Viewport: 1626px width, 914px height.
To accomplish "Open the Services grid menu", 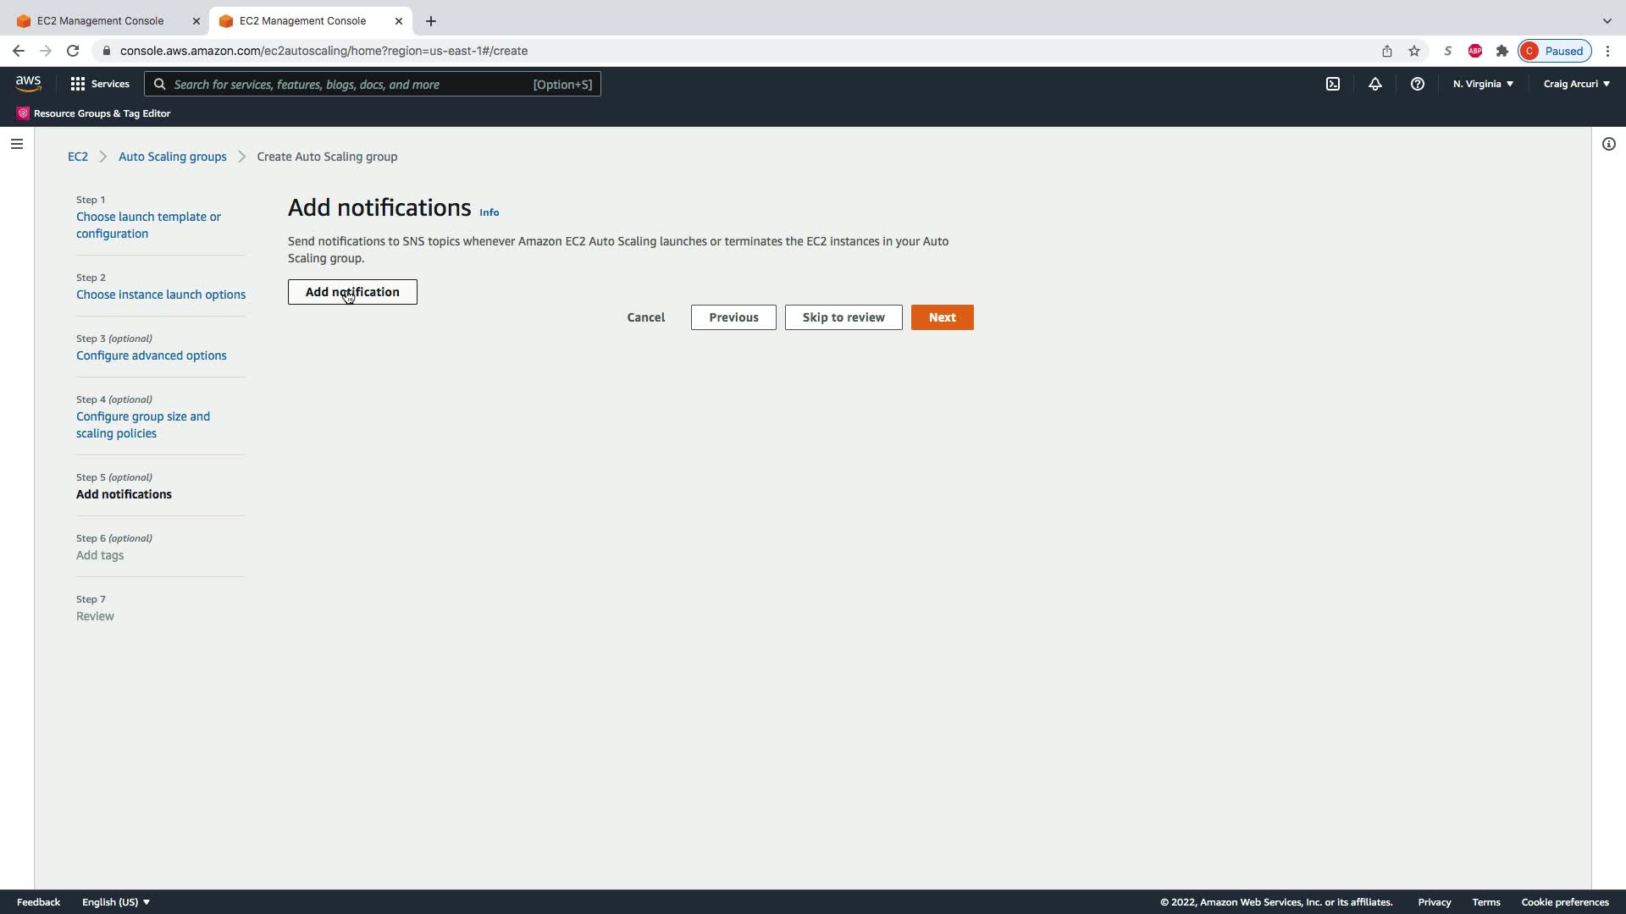I will click(100, 84).
